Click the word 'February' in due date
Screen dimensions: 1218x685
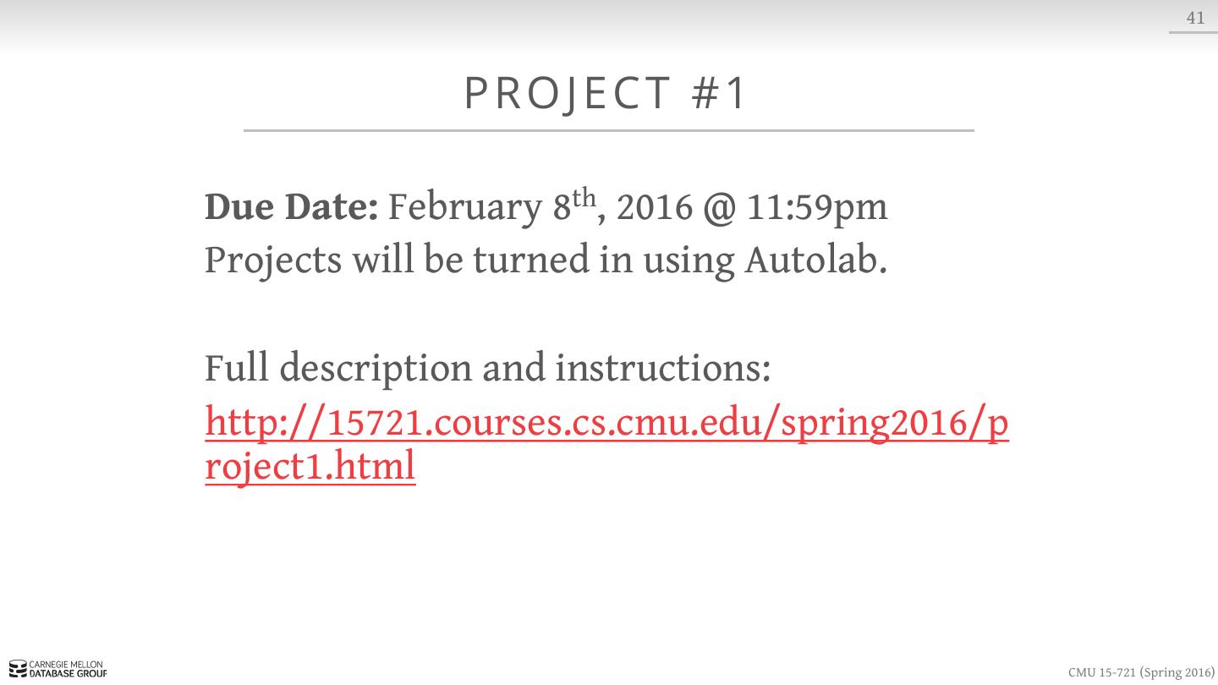point(464,207)
